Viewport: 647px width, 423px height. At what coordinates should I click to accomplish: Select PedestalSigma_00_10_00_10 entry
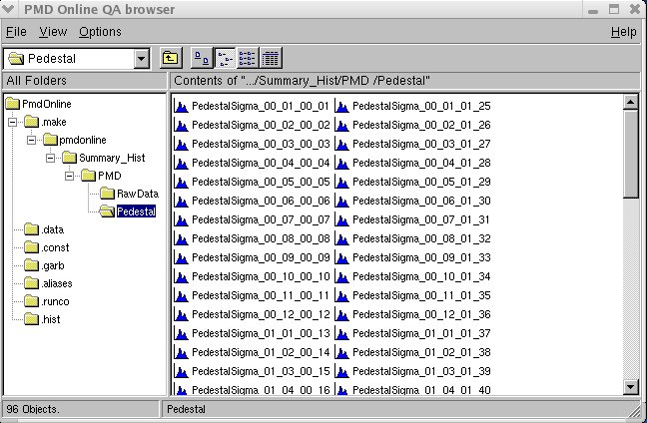click(x=253, y=276)
